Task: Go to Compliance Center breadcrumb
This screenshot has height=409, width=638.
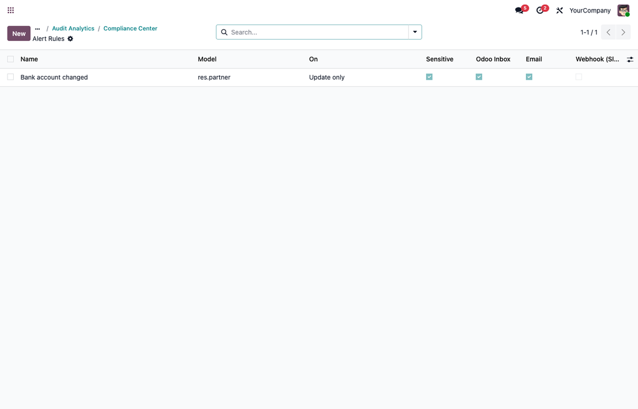Action: (x=130, y=29)
